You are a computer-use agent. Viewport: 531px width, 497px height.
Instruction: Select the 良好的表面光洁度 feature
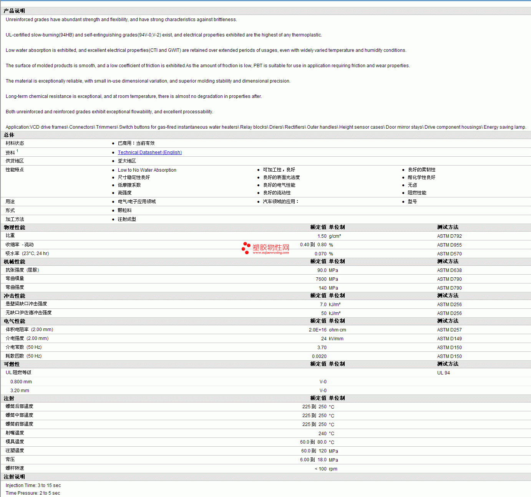coord(282,177)
